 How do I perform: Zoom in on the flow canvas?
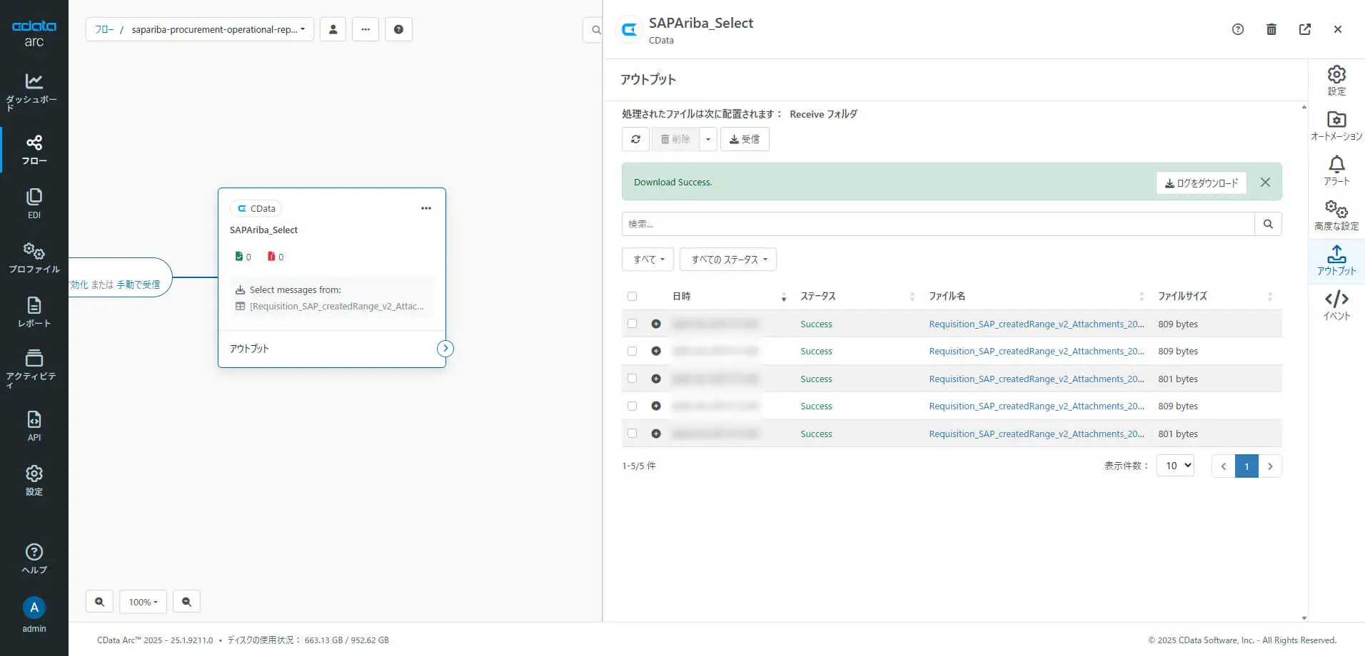pos(99,602)
